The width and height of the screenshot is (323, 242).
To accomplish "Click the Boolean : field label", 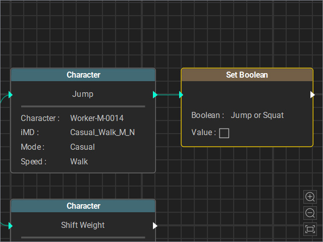I will [207, 115].
